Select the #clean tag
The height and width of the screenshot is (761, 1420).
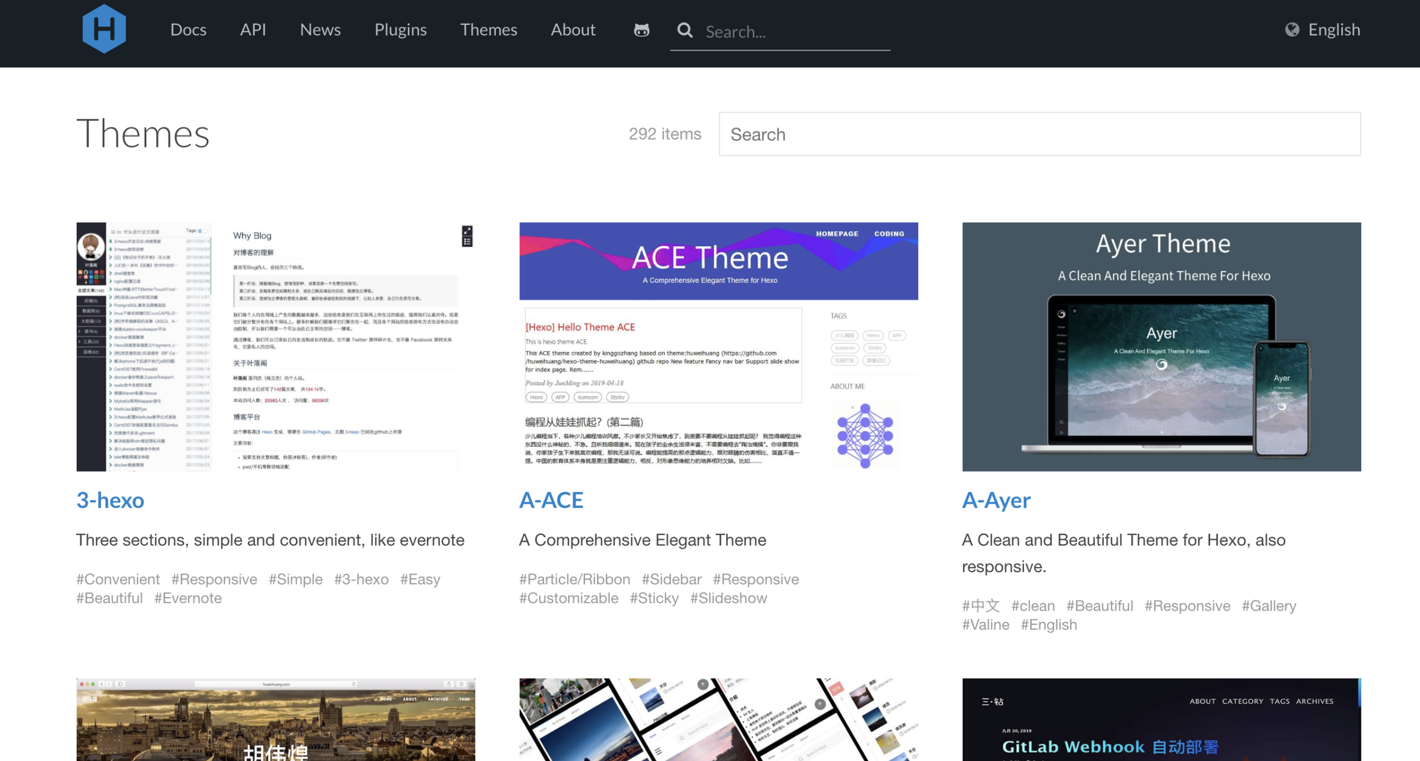click(x=1033, y=606)
